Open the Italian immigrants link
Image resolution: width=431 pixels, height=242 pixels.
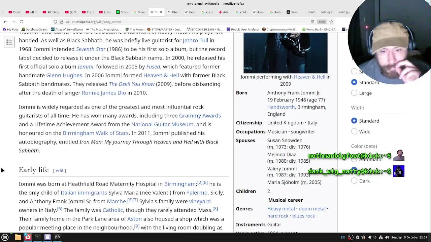coord(84,193)
